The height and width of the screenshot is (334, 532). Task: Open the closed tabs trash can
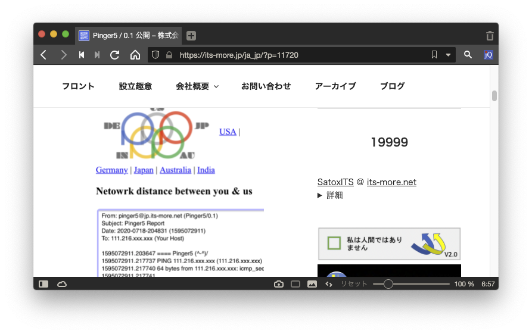[490, 36]
